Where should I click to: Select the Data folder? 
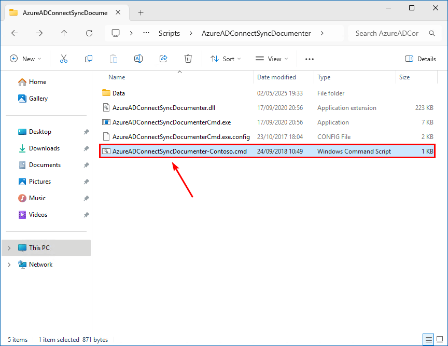[267, 93]
